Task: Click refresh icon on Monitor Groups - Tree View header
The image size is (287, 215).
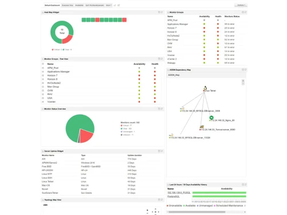Action: (162, 59)
